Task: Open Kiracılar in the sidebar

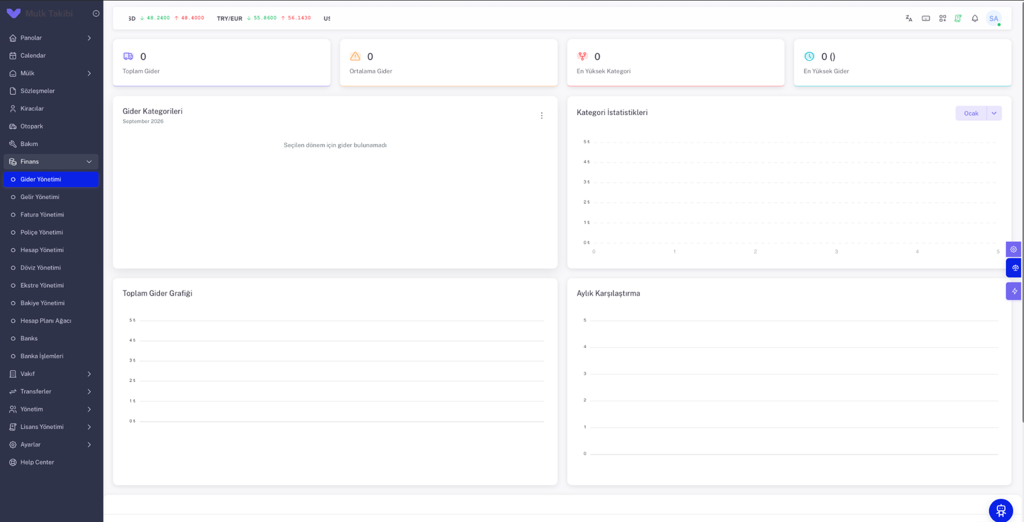Action: click(x=51, y=109)
